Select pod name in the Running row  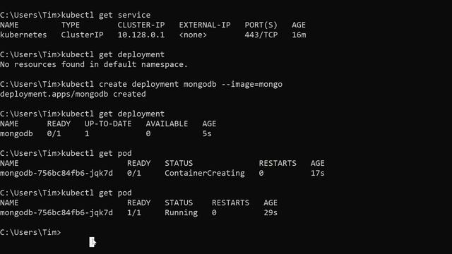pyautogui.click(x=56, y=212)
